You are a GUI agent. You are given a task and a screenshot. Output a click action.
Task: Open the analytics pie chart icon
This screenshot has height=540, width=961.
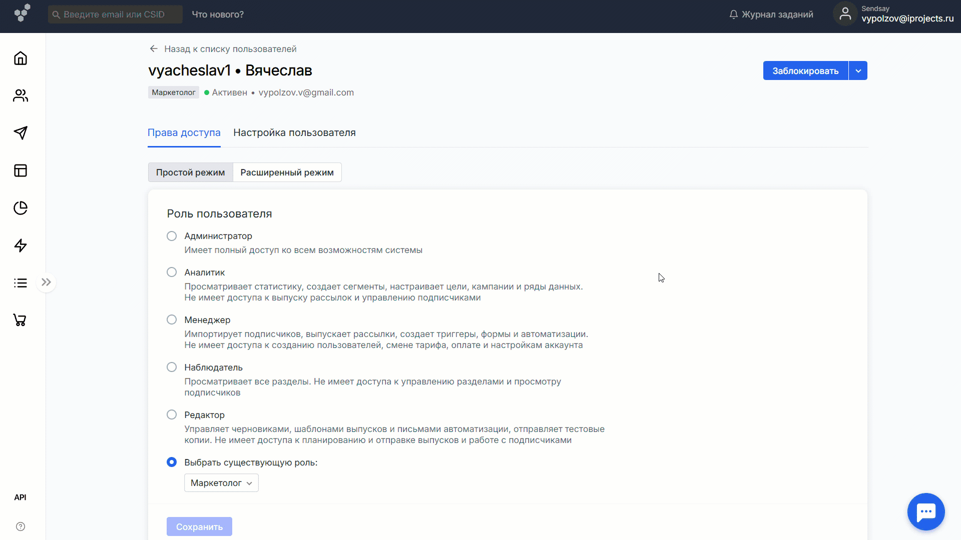pyautogui.click(x=21, y=208)
